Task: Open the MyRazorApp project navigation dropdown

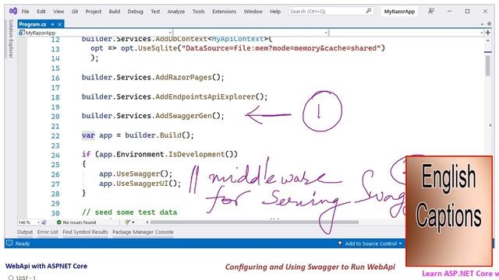Action: [x=95, y=33]
